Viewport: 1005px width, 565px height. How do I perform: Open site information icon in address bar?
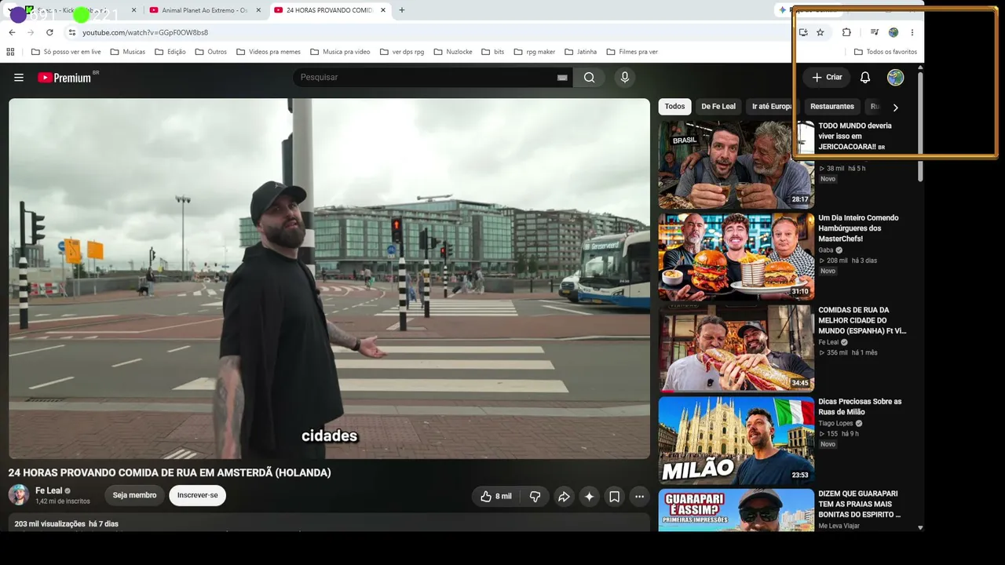click(x=71, y=32)
